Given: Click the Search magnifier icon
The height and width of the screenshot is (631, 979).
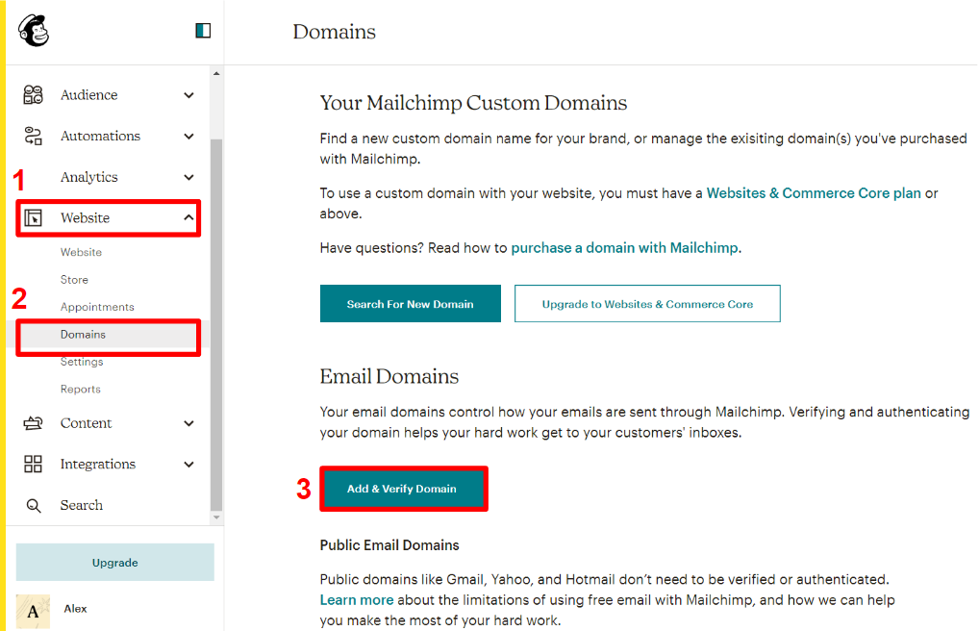Looking at the screenshot, I should click(34, 505).
